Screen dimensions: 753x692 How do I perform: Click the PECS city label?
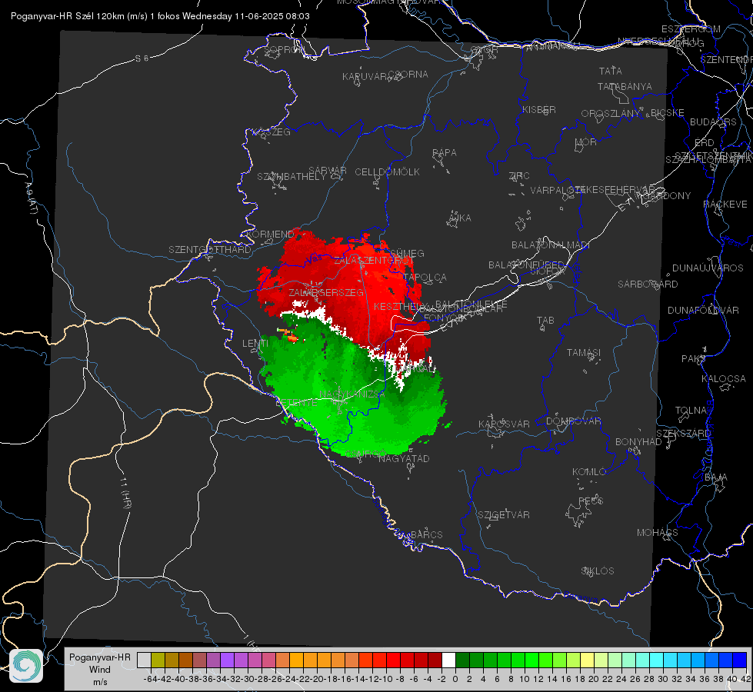(x=591, y=501)
